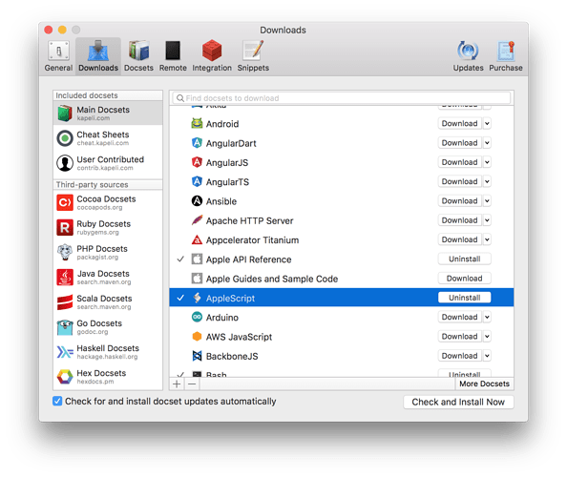Download the Android docset

tap(459, 124)
